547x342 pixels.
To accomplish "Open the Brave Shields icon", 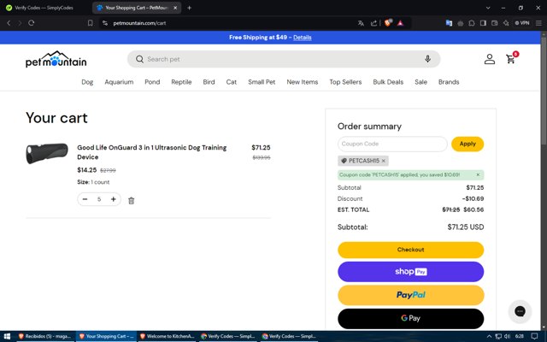I will click(x=387, y=23).
